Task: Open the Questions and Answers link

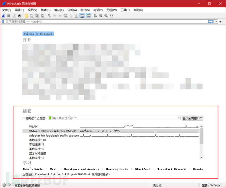Action: coord(82,169)
